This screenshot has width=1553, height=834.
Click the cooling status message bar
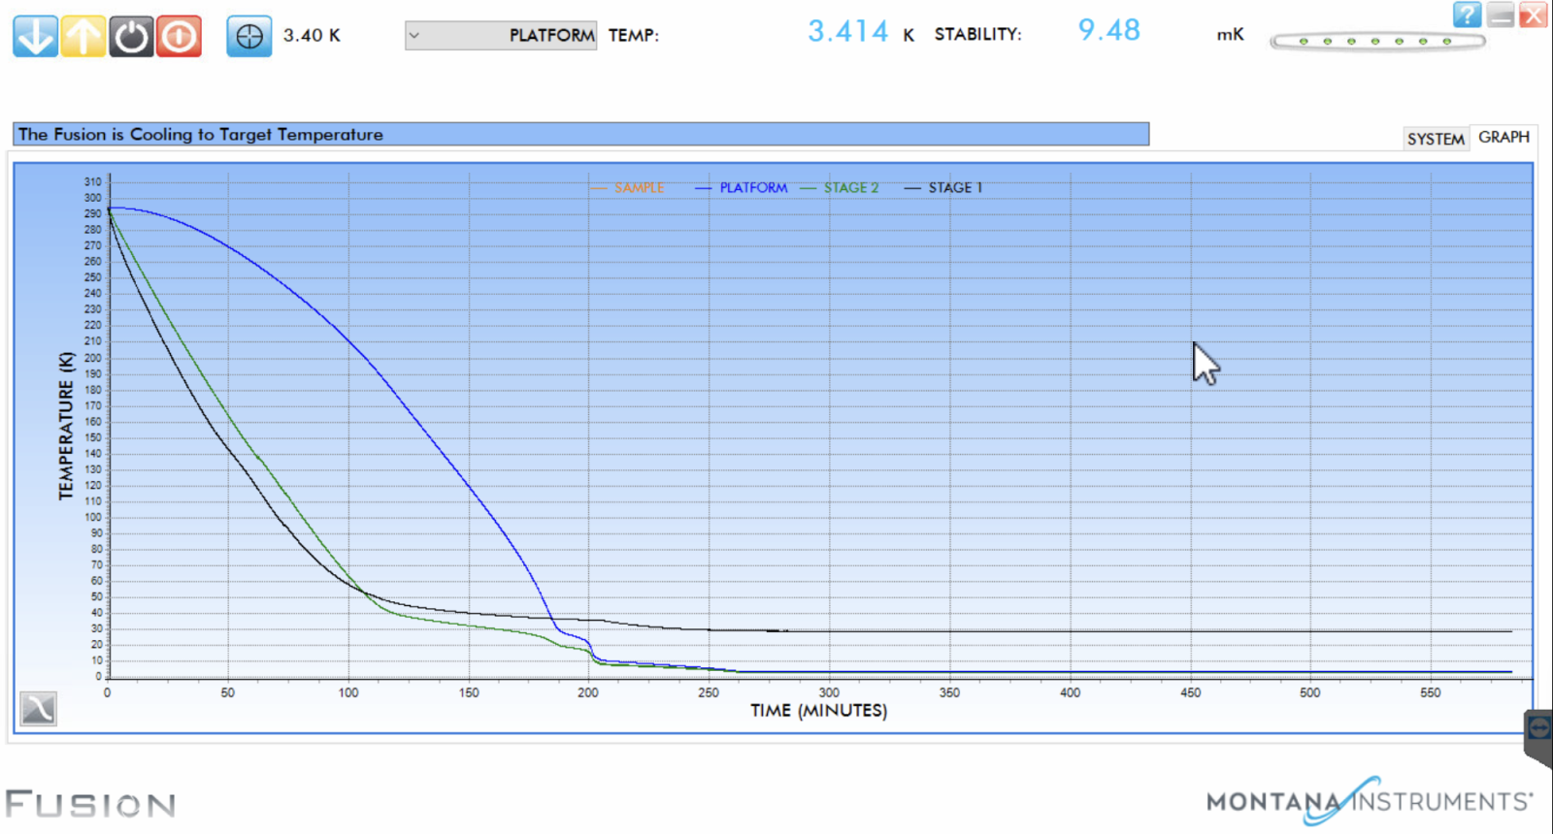(x=580, y=135)
